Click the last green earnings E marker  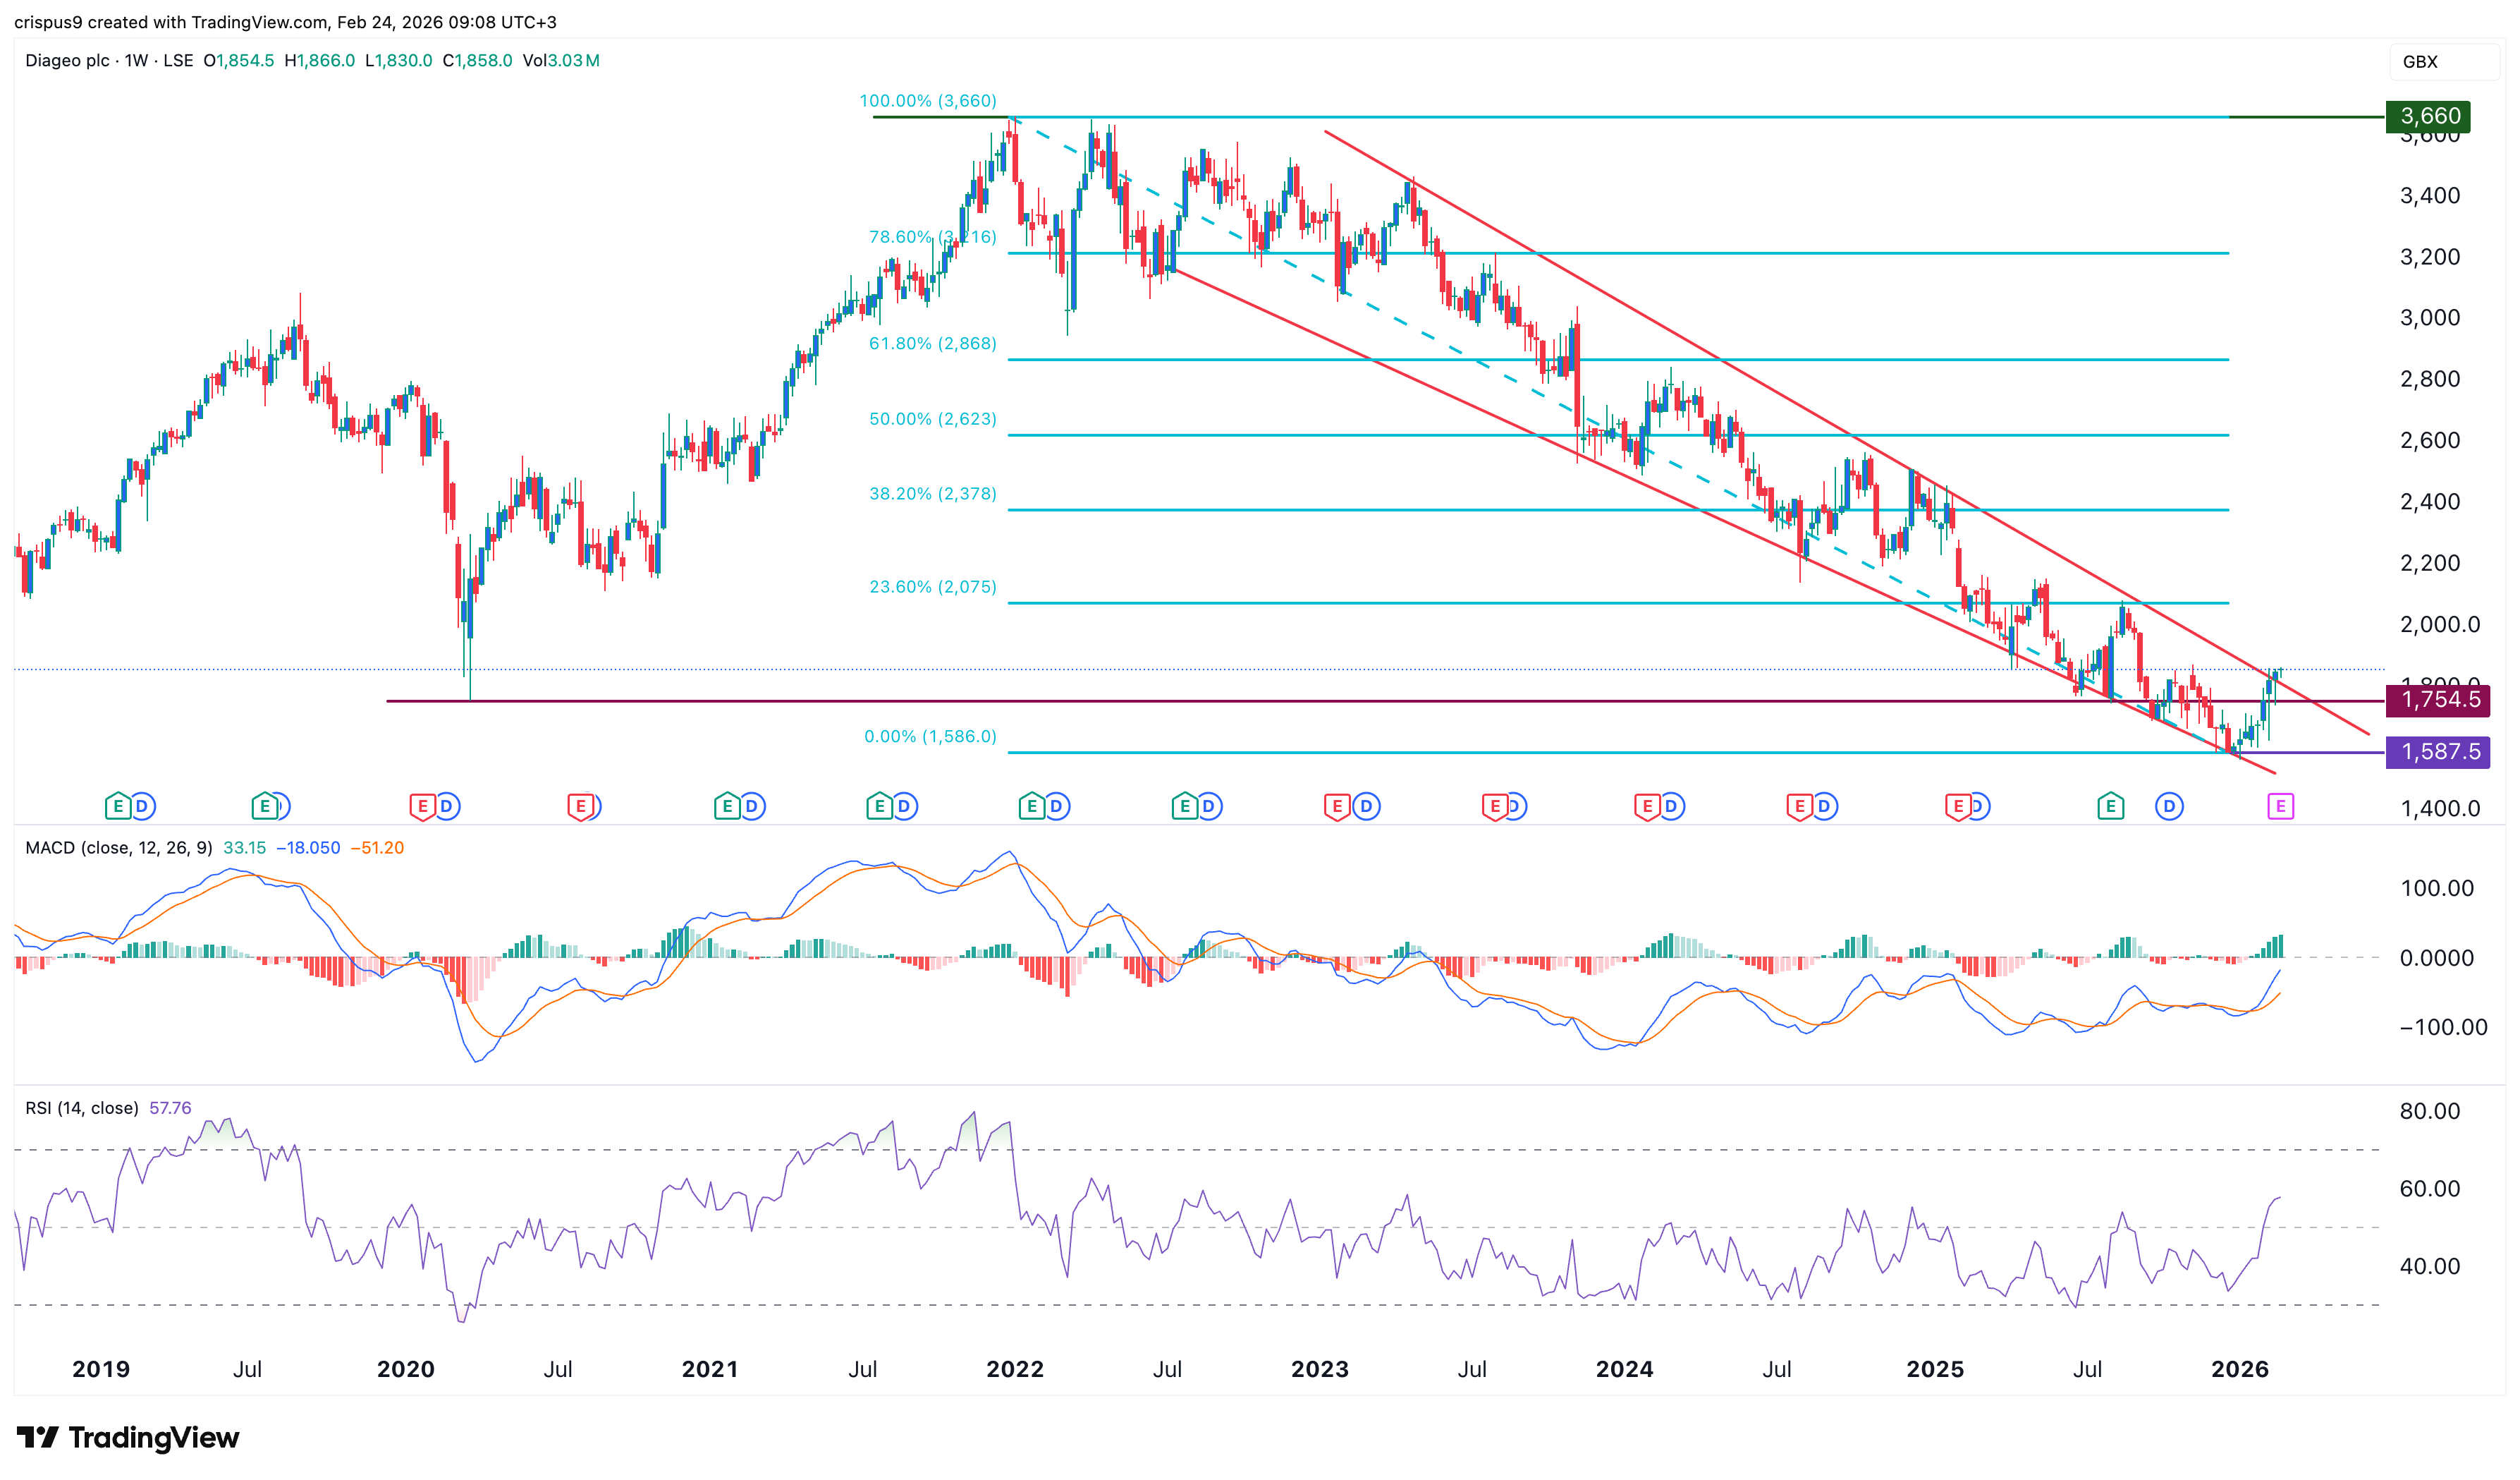[x=2110, y=806]
